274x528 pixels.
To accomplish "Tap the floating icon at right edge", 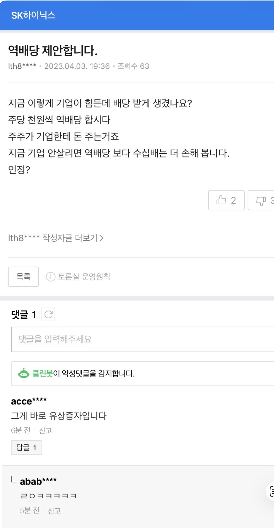I will coord(271,491).
